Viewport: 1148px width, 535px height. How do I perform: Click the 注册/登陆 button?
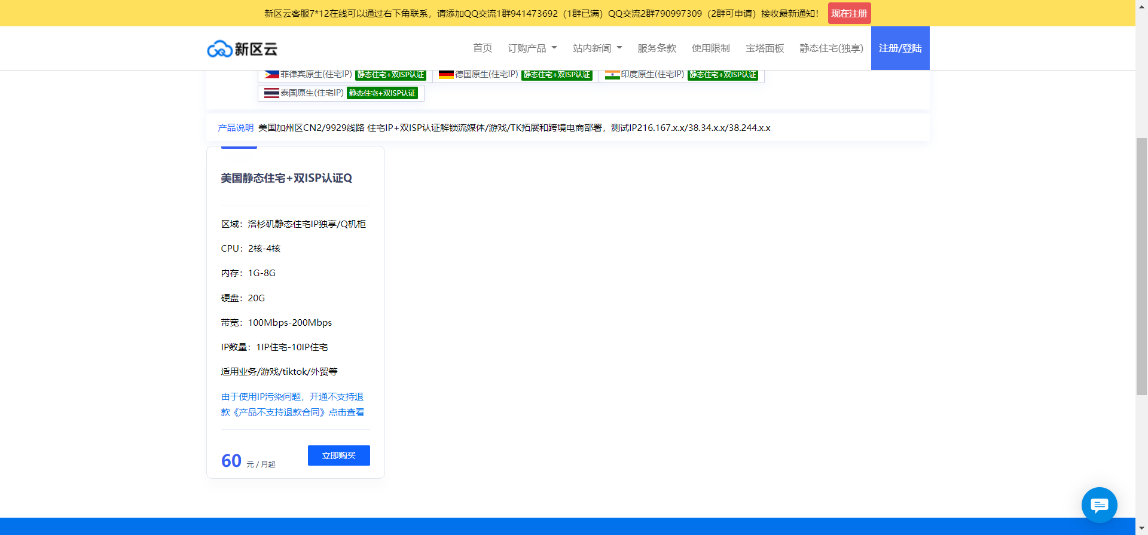[900, 48]
